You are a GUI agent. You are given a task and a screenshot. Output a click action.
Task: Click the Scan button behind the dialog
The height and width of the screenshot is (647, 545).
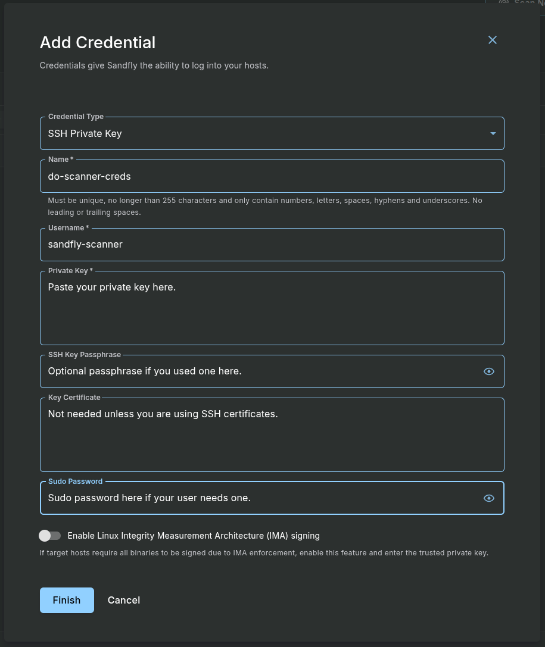click(x=521, y=3)
